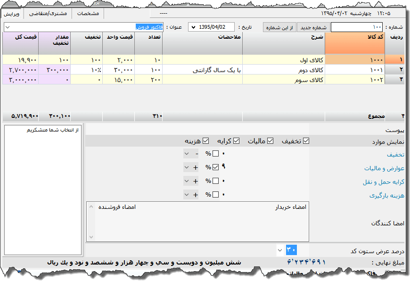Open the column width percent dropdown

point(280,249)
